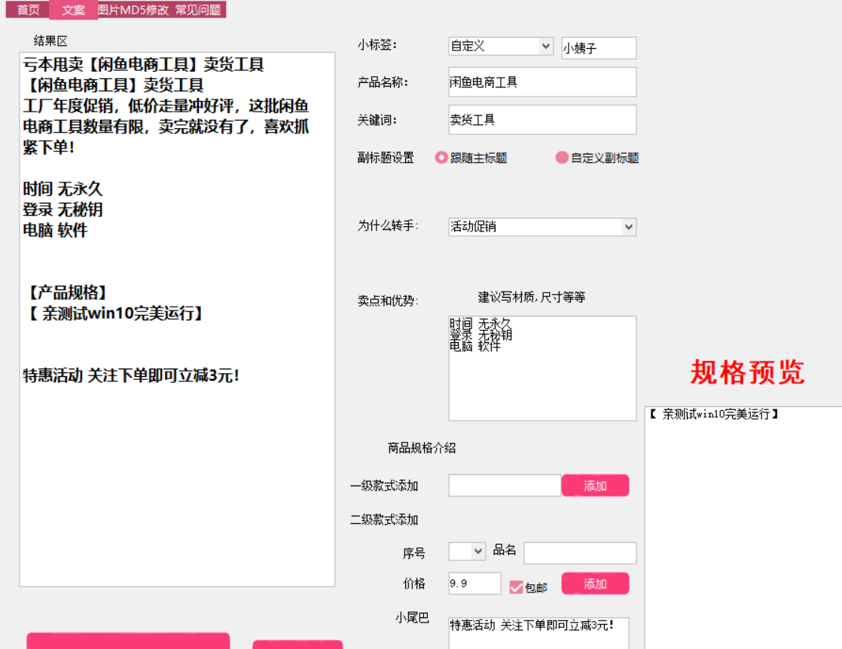Click the 关键词 label
842x649 pixels.
(377, 120)
